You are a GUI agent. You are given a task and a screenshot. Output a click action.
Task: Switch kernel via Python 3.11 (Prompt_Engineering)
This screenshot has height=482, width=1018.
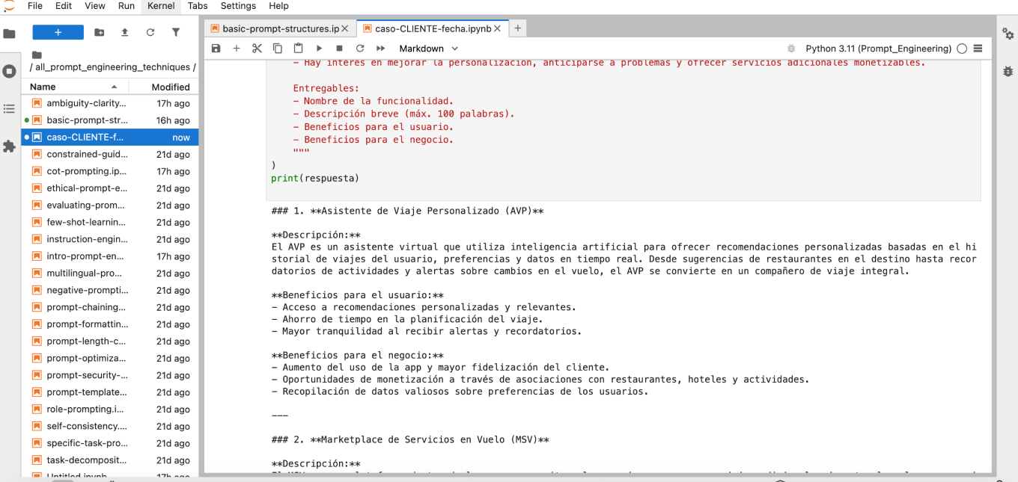[x=878, y=49]
